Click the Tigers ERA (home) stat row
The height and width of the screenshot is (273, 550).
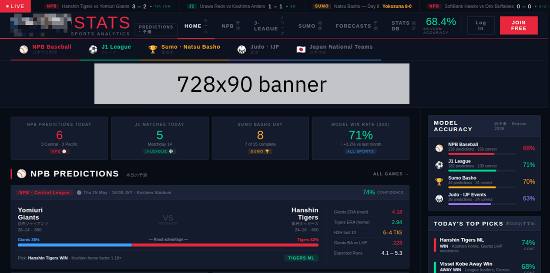[x=368, y=222]
